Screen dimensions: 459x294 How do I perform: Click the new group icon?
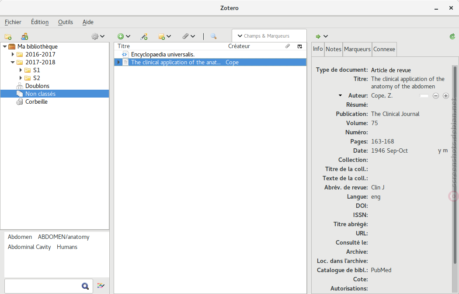[24, 37]
